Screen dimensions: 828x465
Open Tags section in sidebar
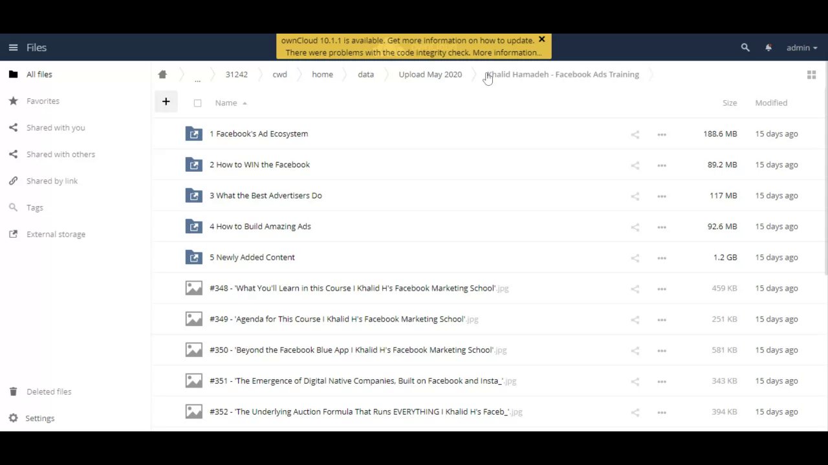pyautogui.click(x=35, y=207)
